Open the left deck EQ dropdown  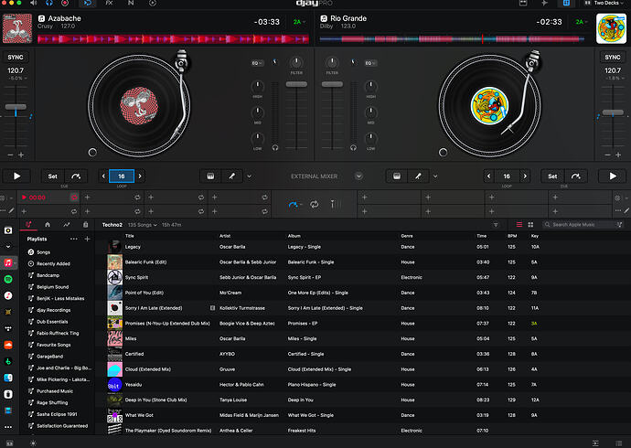point(257,63)
